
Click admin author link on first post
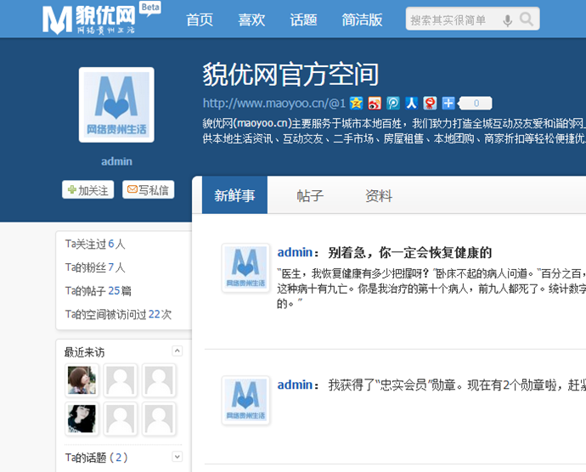click(x=295, y=253)
